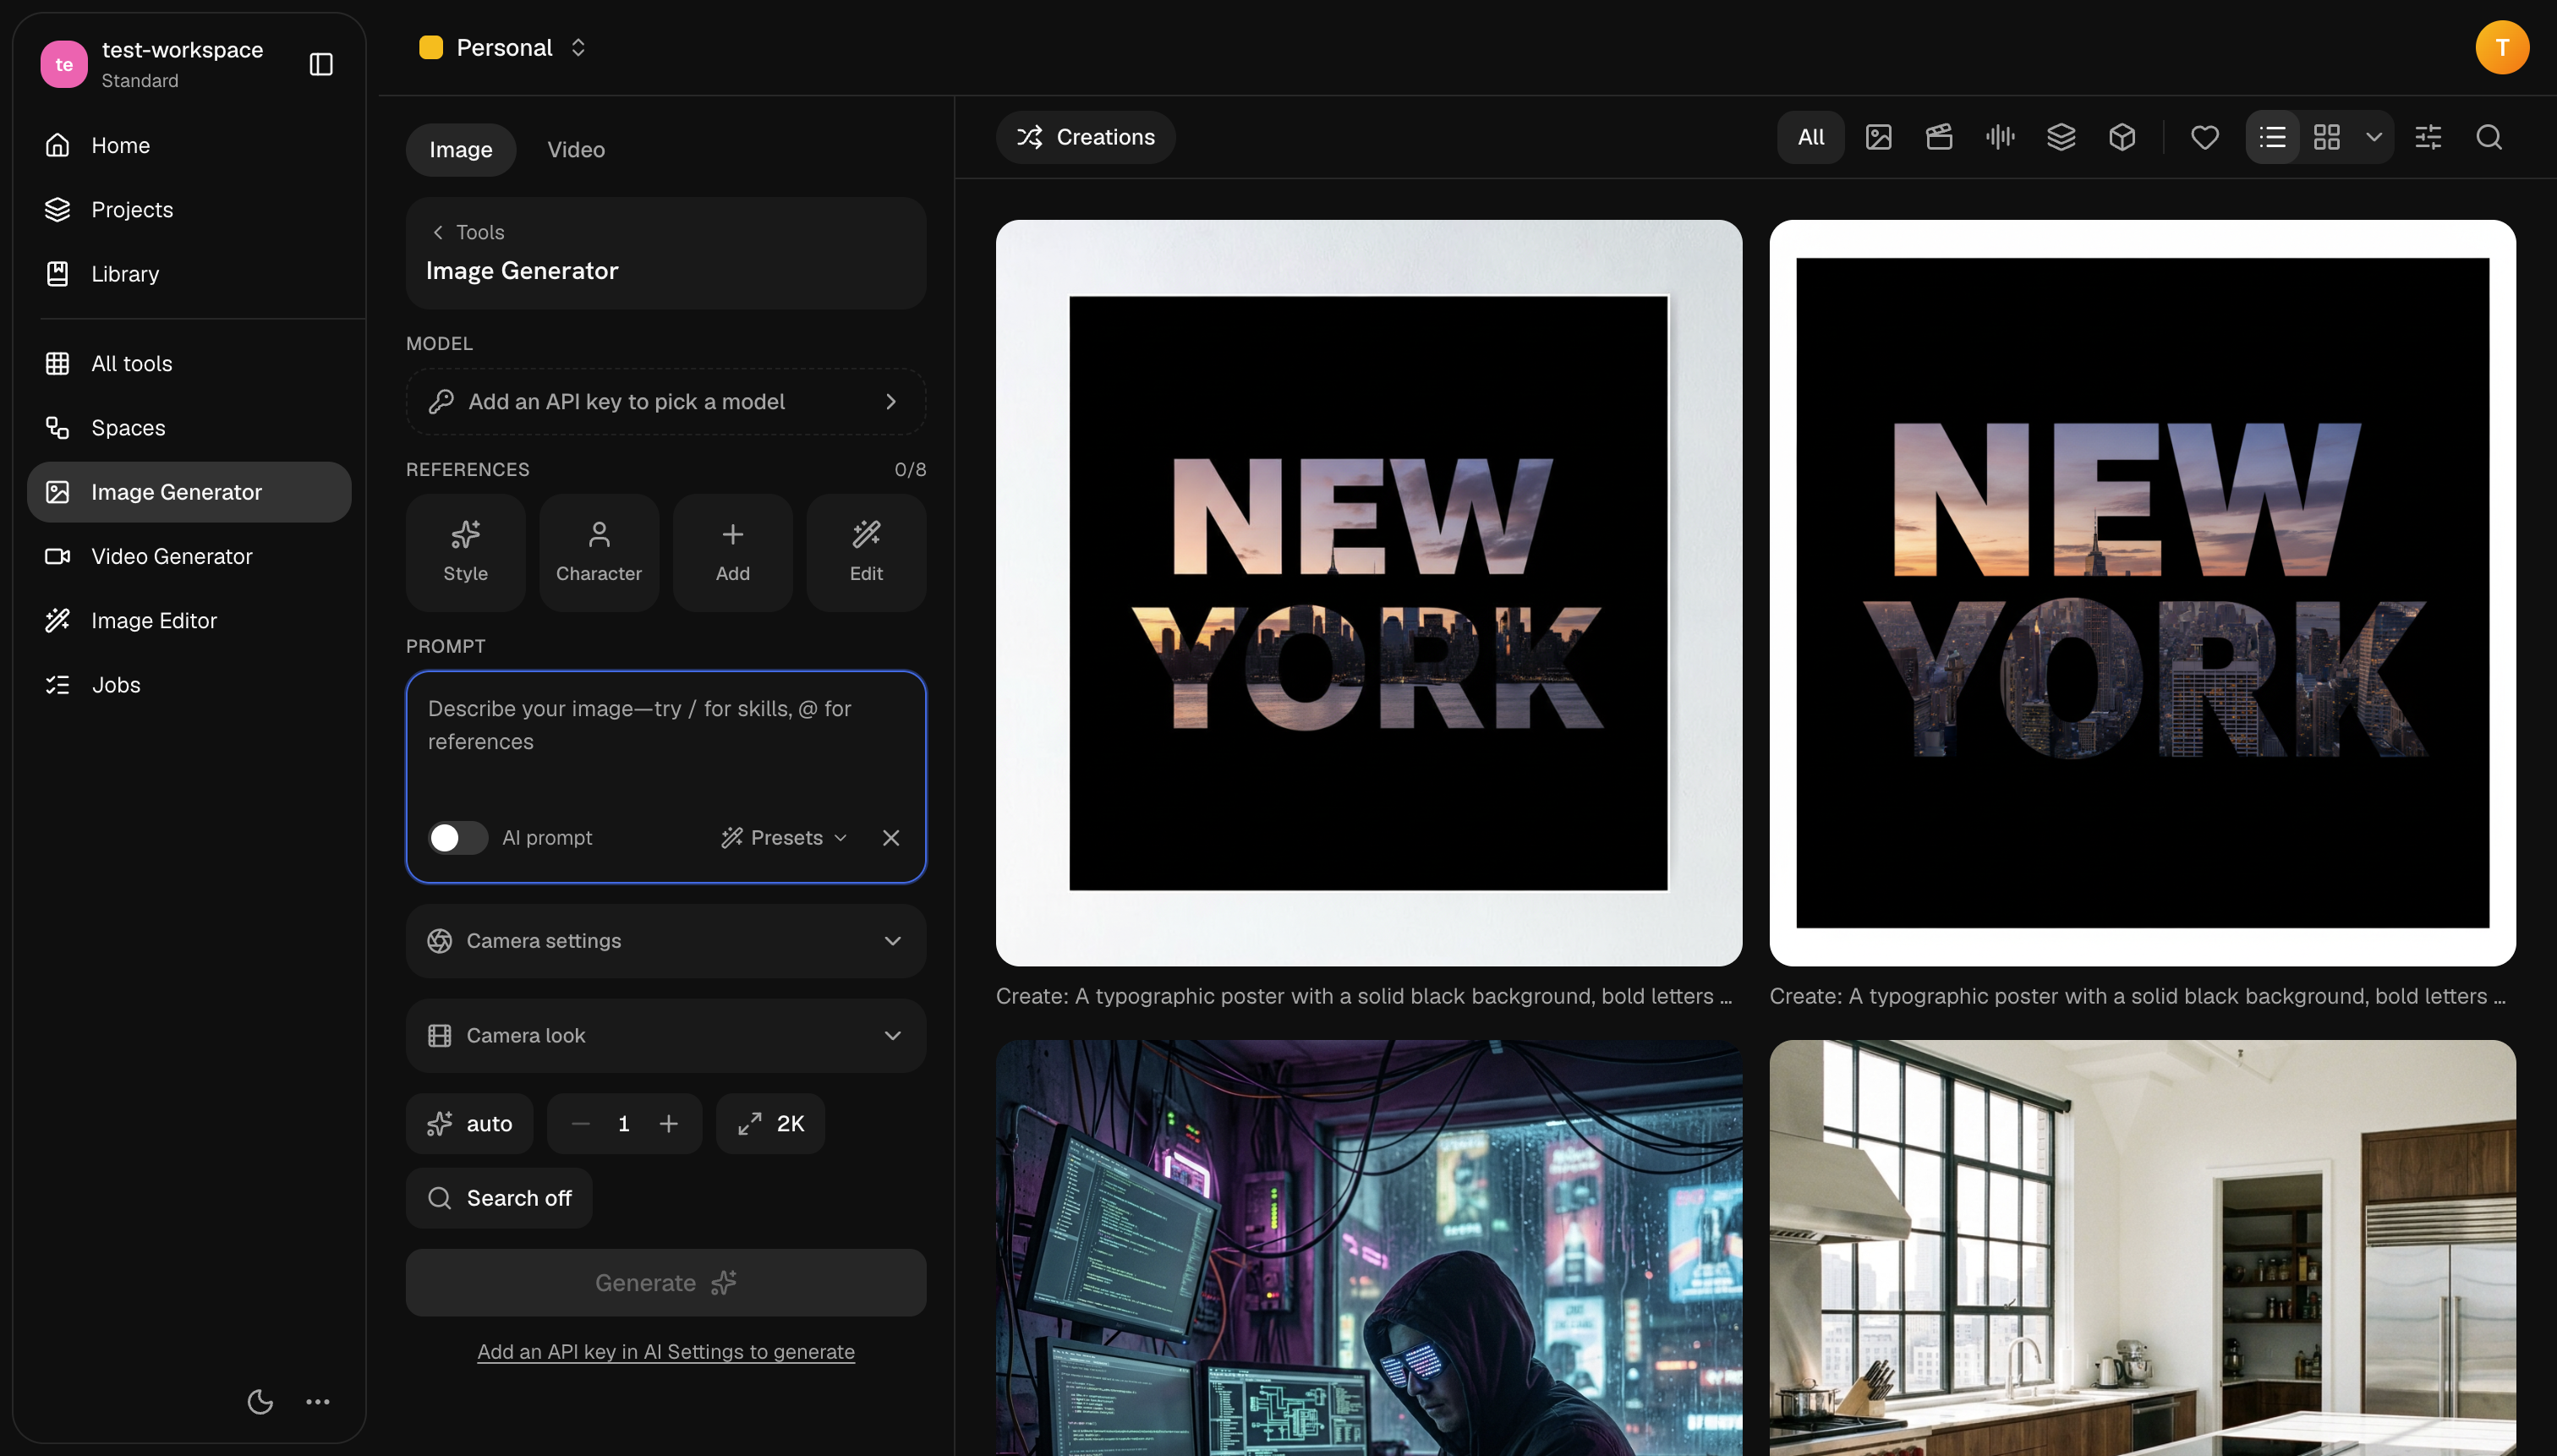Open the more options ellipsis menu
The width and height of the screenshot is (2557, 1456).
(318, 1401)
